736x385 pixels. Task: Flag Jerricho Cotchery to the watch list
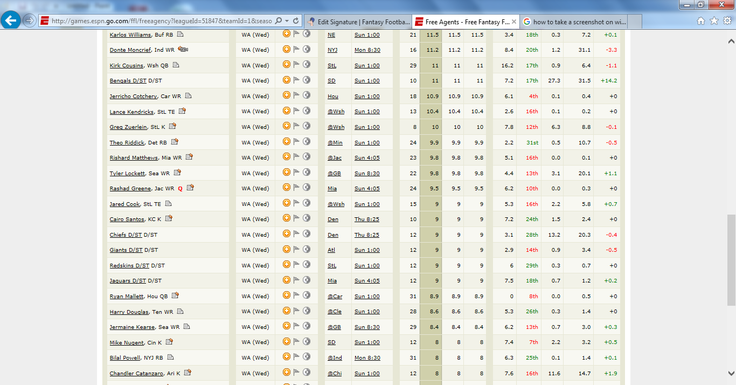point(296,95)
